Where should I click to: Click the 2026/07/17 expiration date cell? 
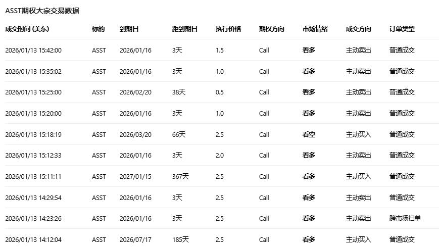tap(135, 239)
